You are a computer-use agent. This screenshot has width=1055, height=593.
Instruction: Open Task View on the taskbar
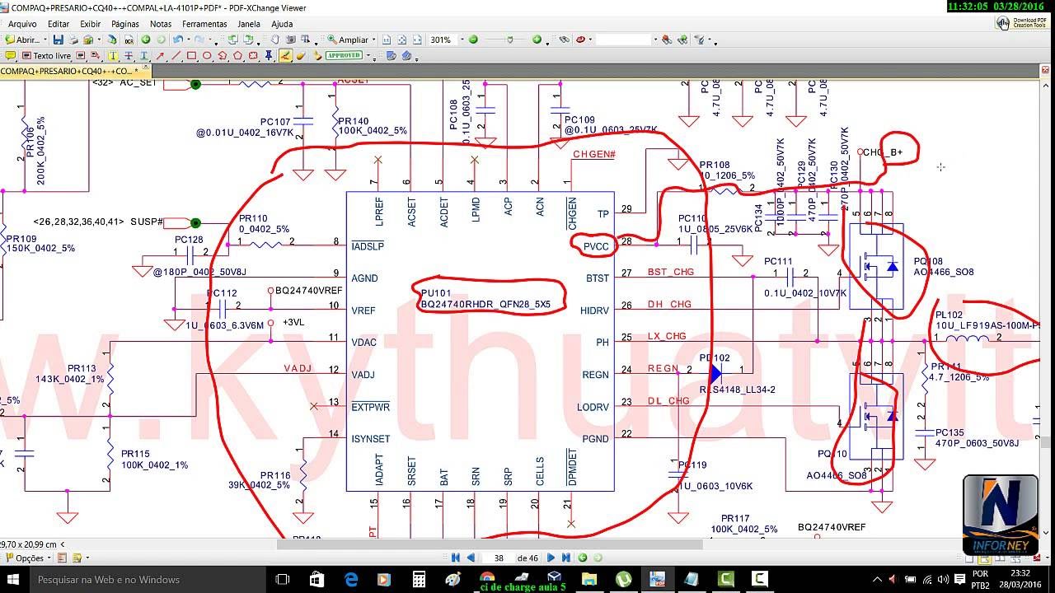coord(282,579)
